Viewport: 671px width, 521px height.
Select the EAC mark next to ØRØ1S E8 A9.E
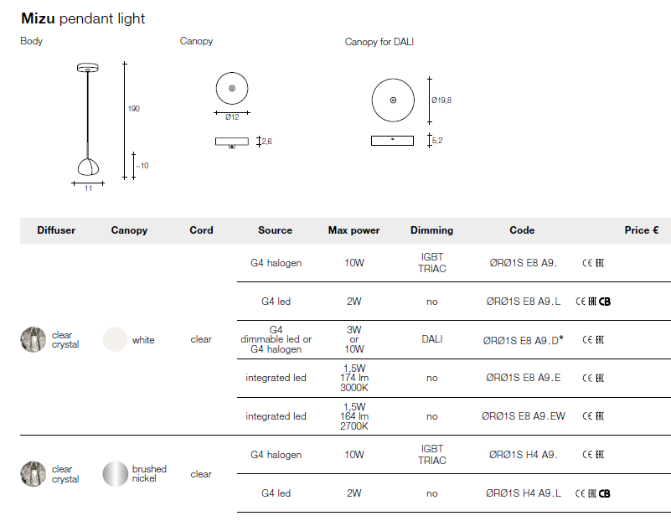click(600, 378)
